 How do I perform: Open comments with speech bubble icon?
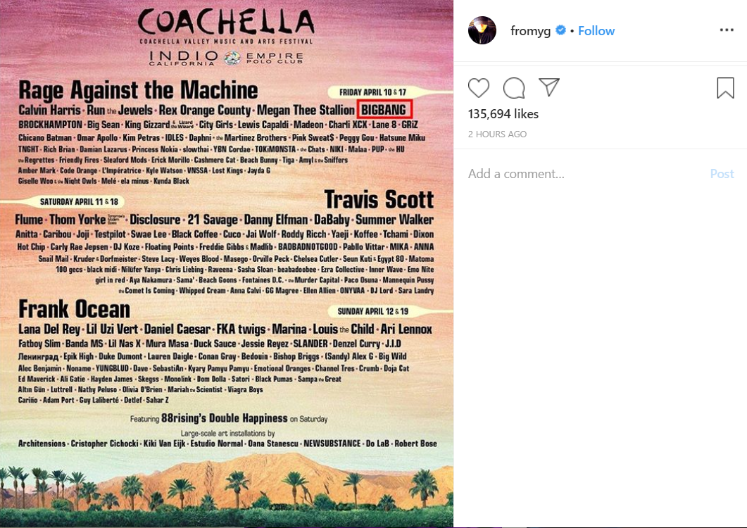[514, 88]
